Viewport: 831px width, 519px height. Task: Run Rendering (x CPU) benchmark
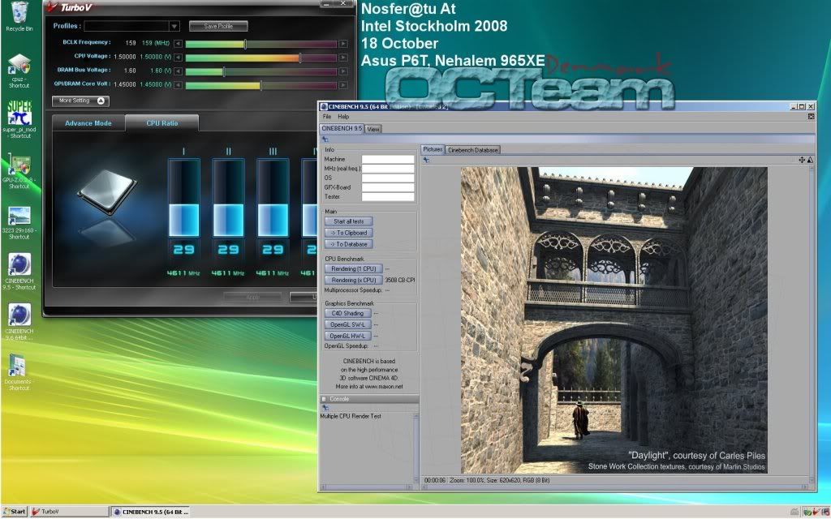[354, 280]
